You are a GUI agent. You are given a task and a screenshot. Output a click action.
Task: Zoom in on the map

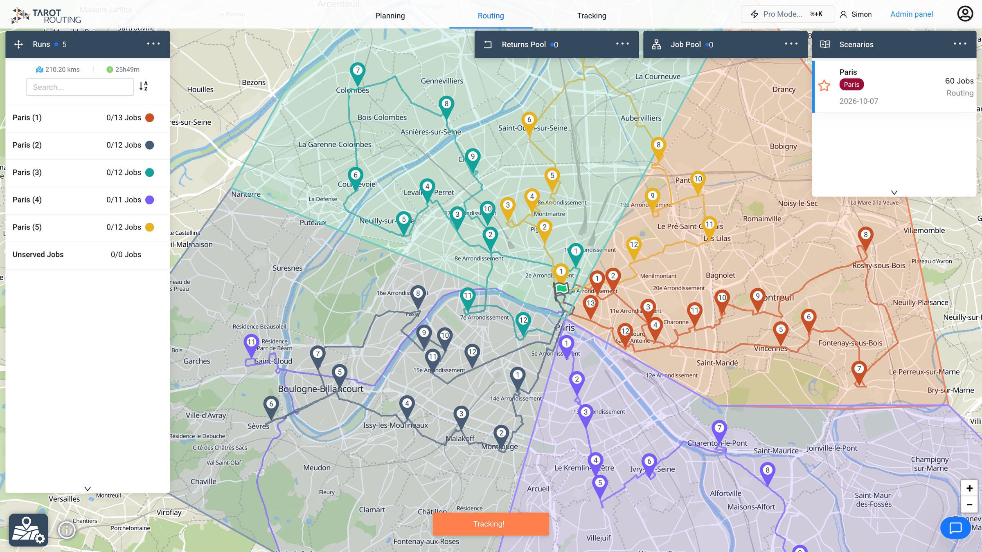click(969, 489)
